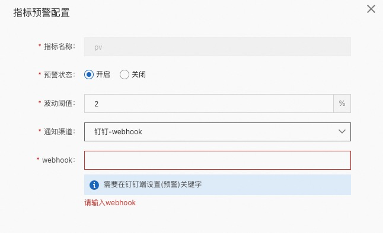This screenshot has height=233, width=383.
Task: Click the 关闭 option text label
Action: (x=139, y=75)
